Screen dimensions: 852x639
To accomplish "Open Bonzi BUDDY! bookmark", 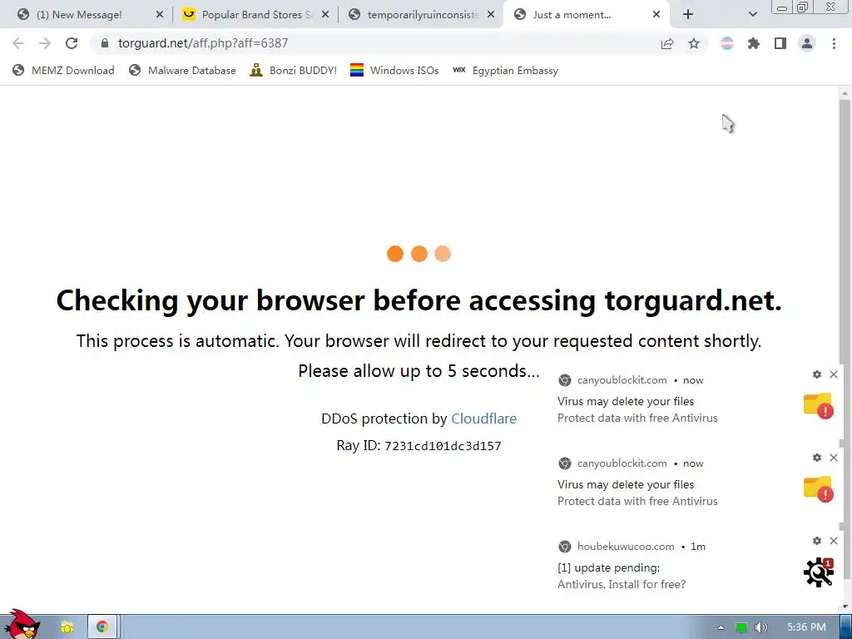I will pyautogui.click(x=294, y=70).
